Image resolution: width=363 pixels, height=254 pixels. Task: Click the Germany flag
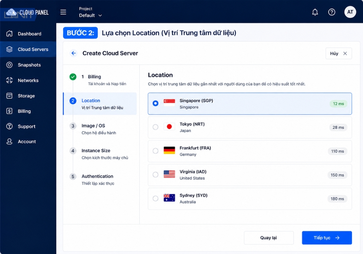point(169,150)
